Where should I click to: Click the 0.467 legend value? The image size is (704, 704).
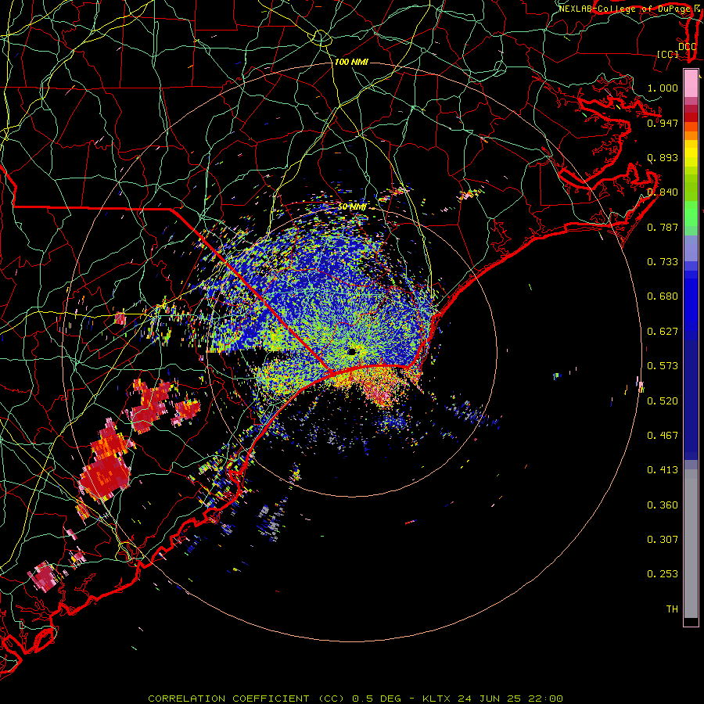[x=663, y=436]
